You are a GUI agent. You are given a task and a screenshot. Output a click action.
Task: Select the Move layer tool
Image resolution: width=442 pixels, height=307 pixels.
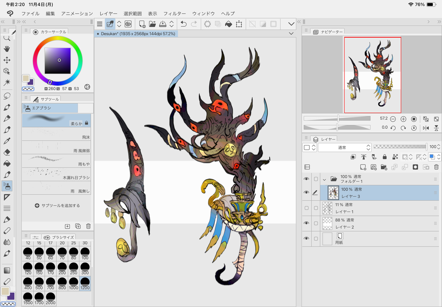7,60
